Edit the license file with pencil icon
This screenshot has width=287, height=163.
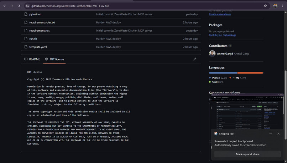pyautogui.click(x=195, y=59)
